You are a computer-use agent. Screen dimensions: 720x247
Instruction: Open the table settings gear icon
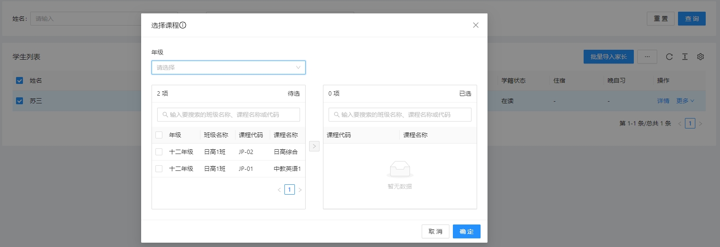tap(700, 57)
